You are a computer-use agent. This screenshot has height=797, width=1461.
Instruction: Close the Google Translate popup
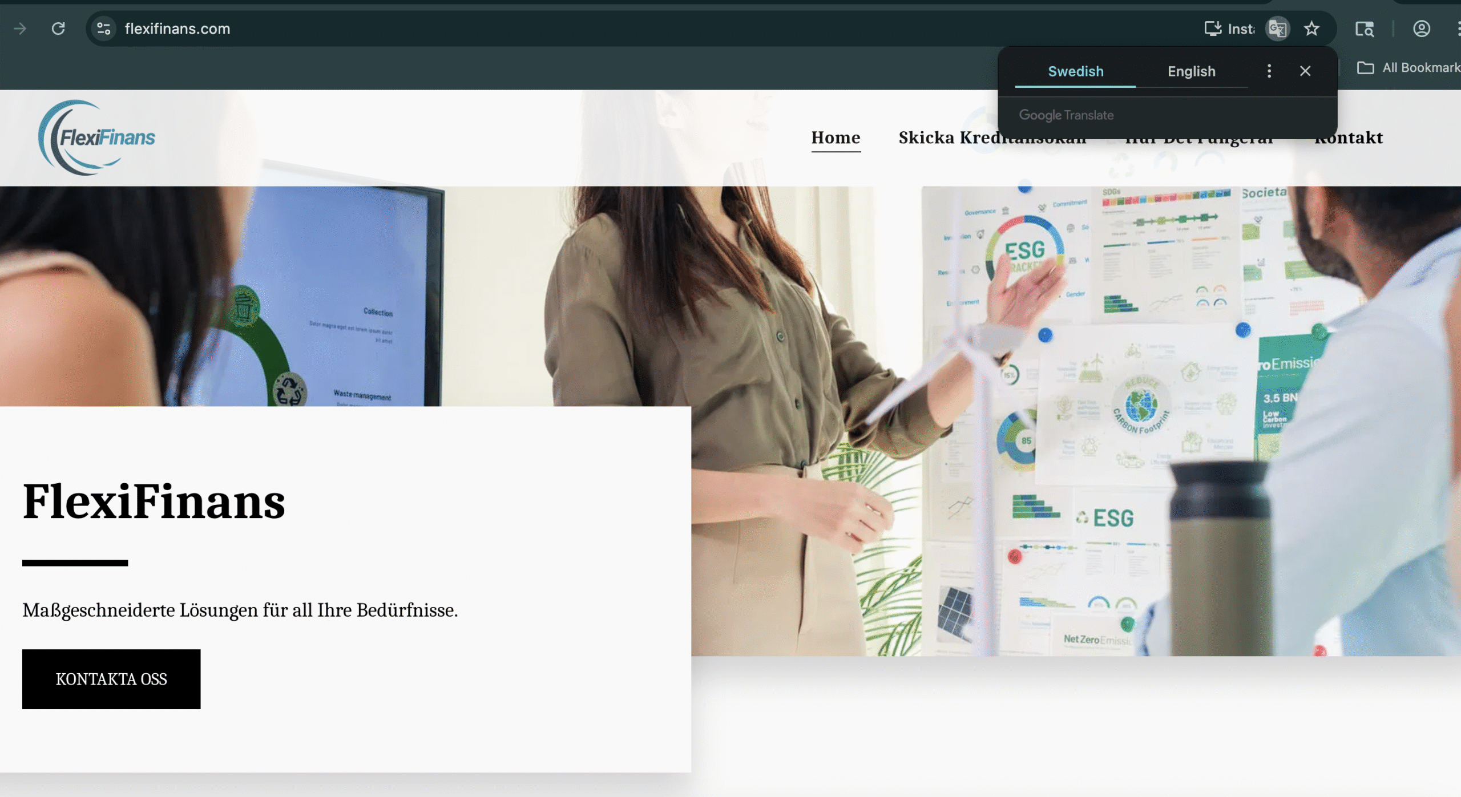click(x=1305, y=71)
